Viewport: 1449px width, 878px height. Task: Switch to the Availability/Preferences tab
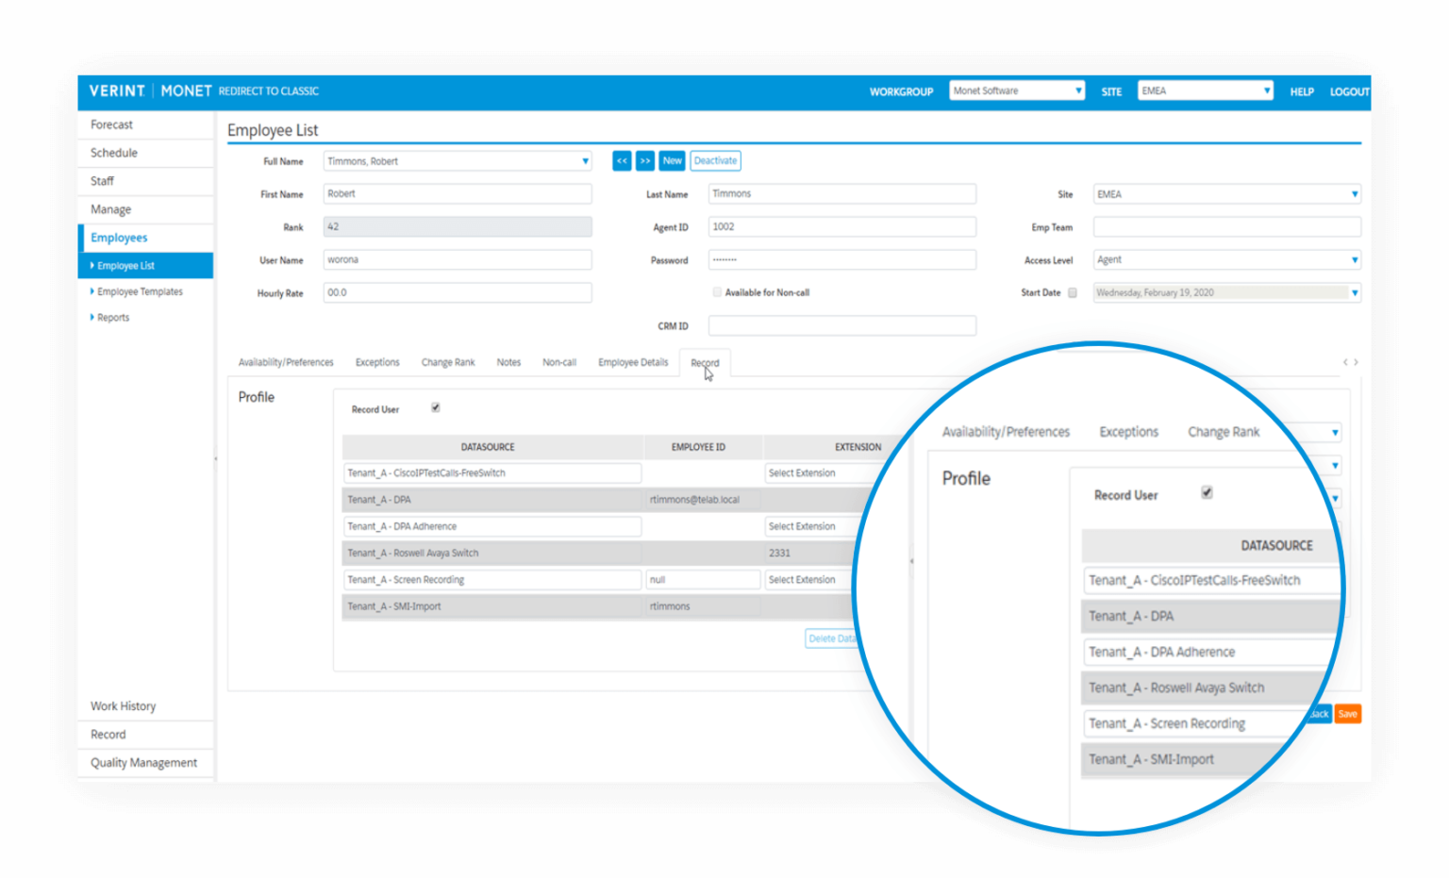(x=286, y=361)
